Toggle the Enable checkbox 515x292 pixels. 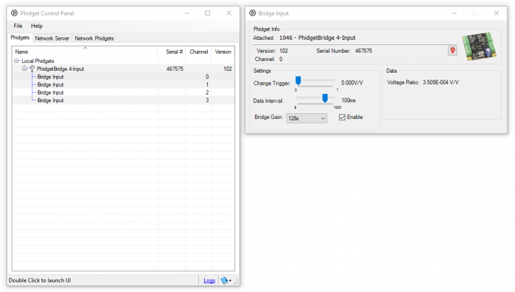coord(342,117)
